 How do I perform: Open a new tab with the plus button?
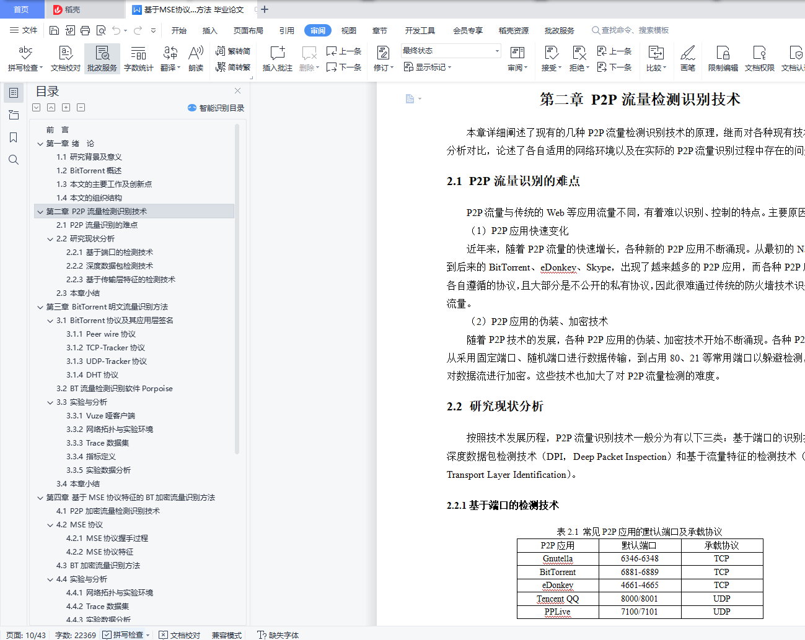tap(265, 9)
